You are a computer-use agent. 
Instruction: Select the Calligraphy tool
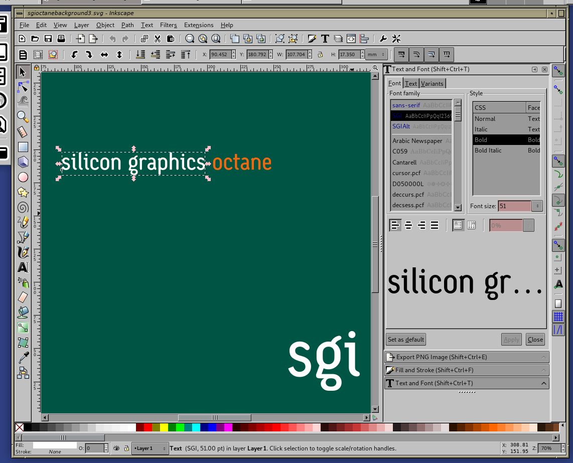[23, 252]
